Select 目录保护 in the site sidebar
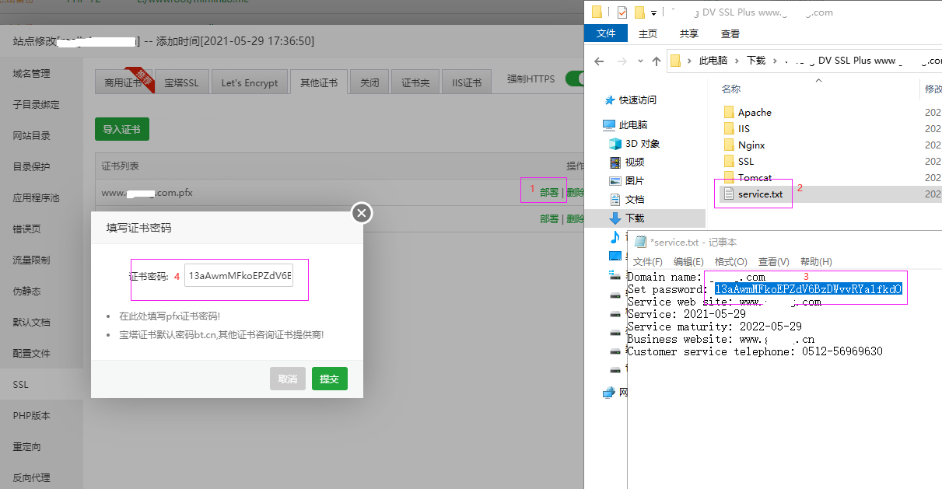 pyautogui.click(x=31, y=166)
